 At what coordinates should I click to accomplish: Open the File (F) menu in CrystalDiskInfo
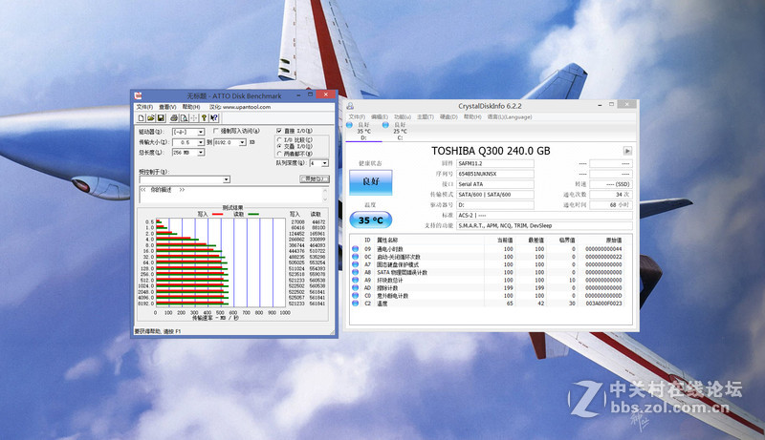coord(357,116)
